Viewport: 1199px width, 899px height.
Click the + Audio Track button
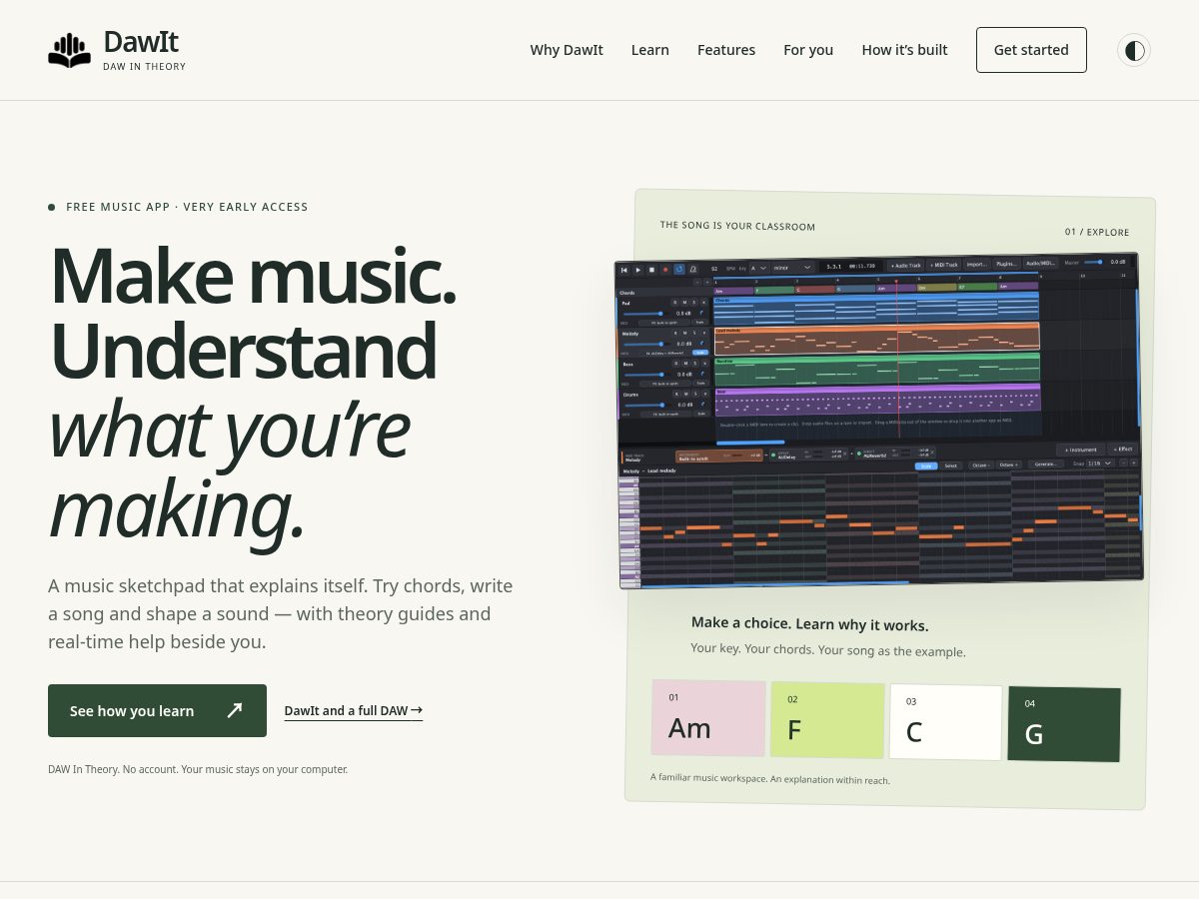point(906,265)
